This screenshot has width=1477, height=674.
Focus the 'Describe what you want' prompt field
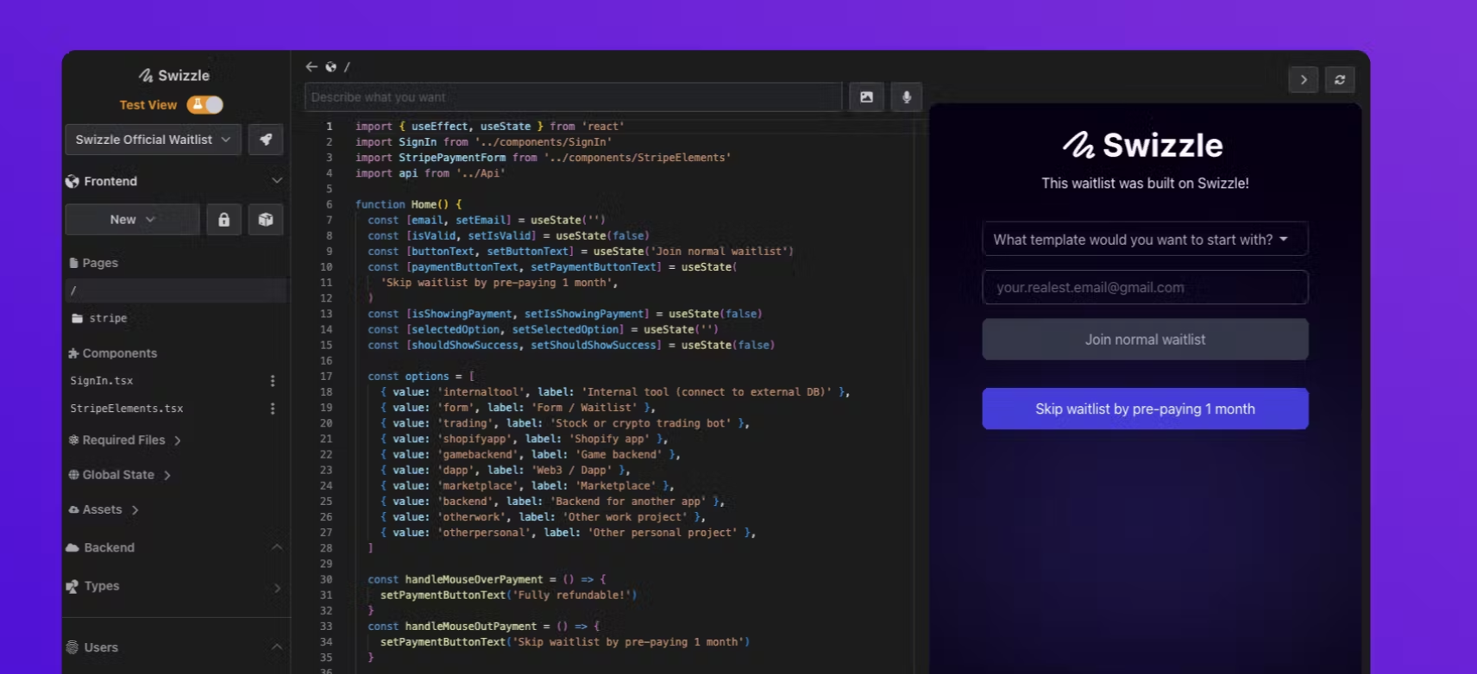coord(573,97)
